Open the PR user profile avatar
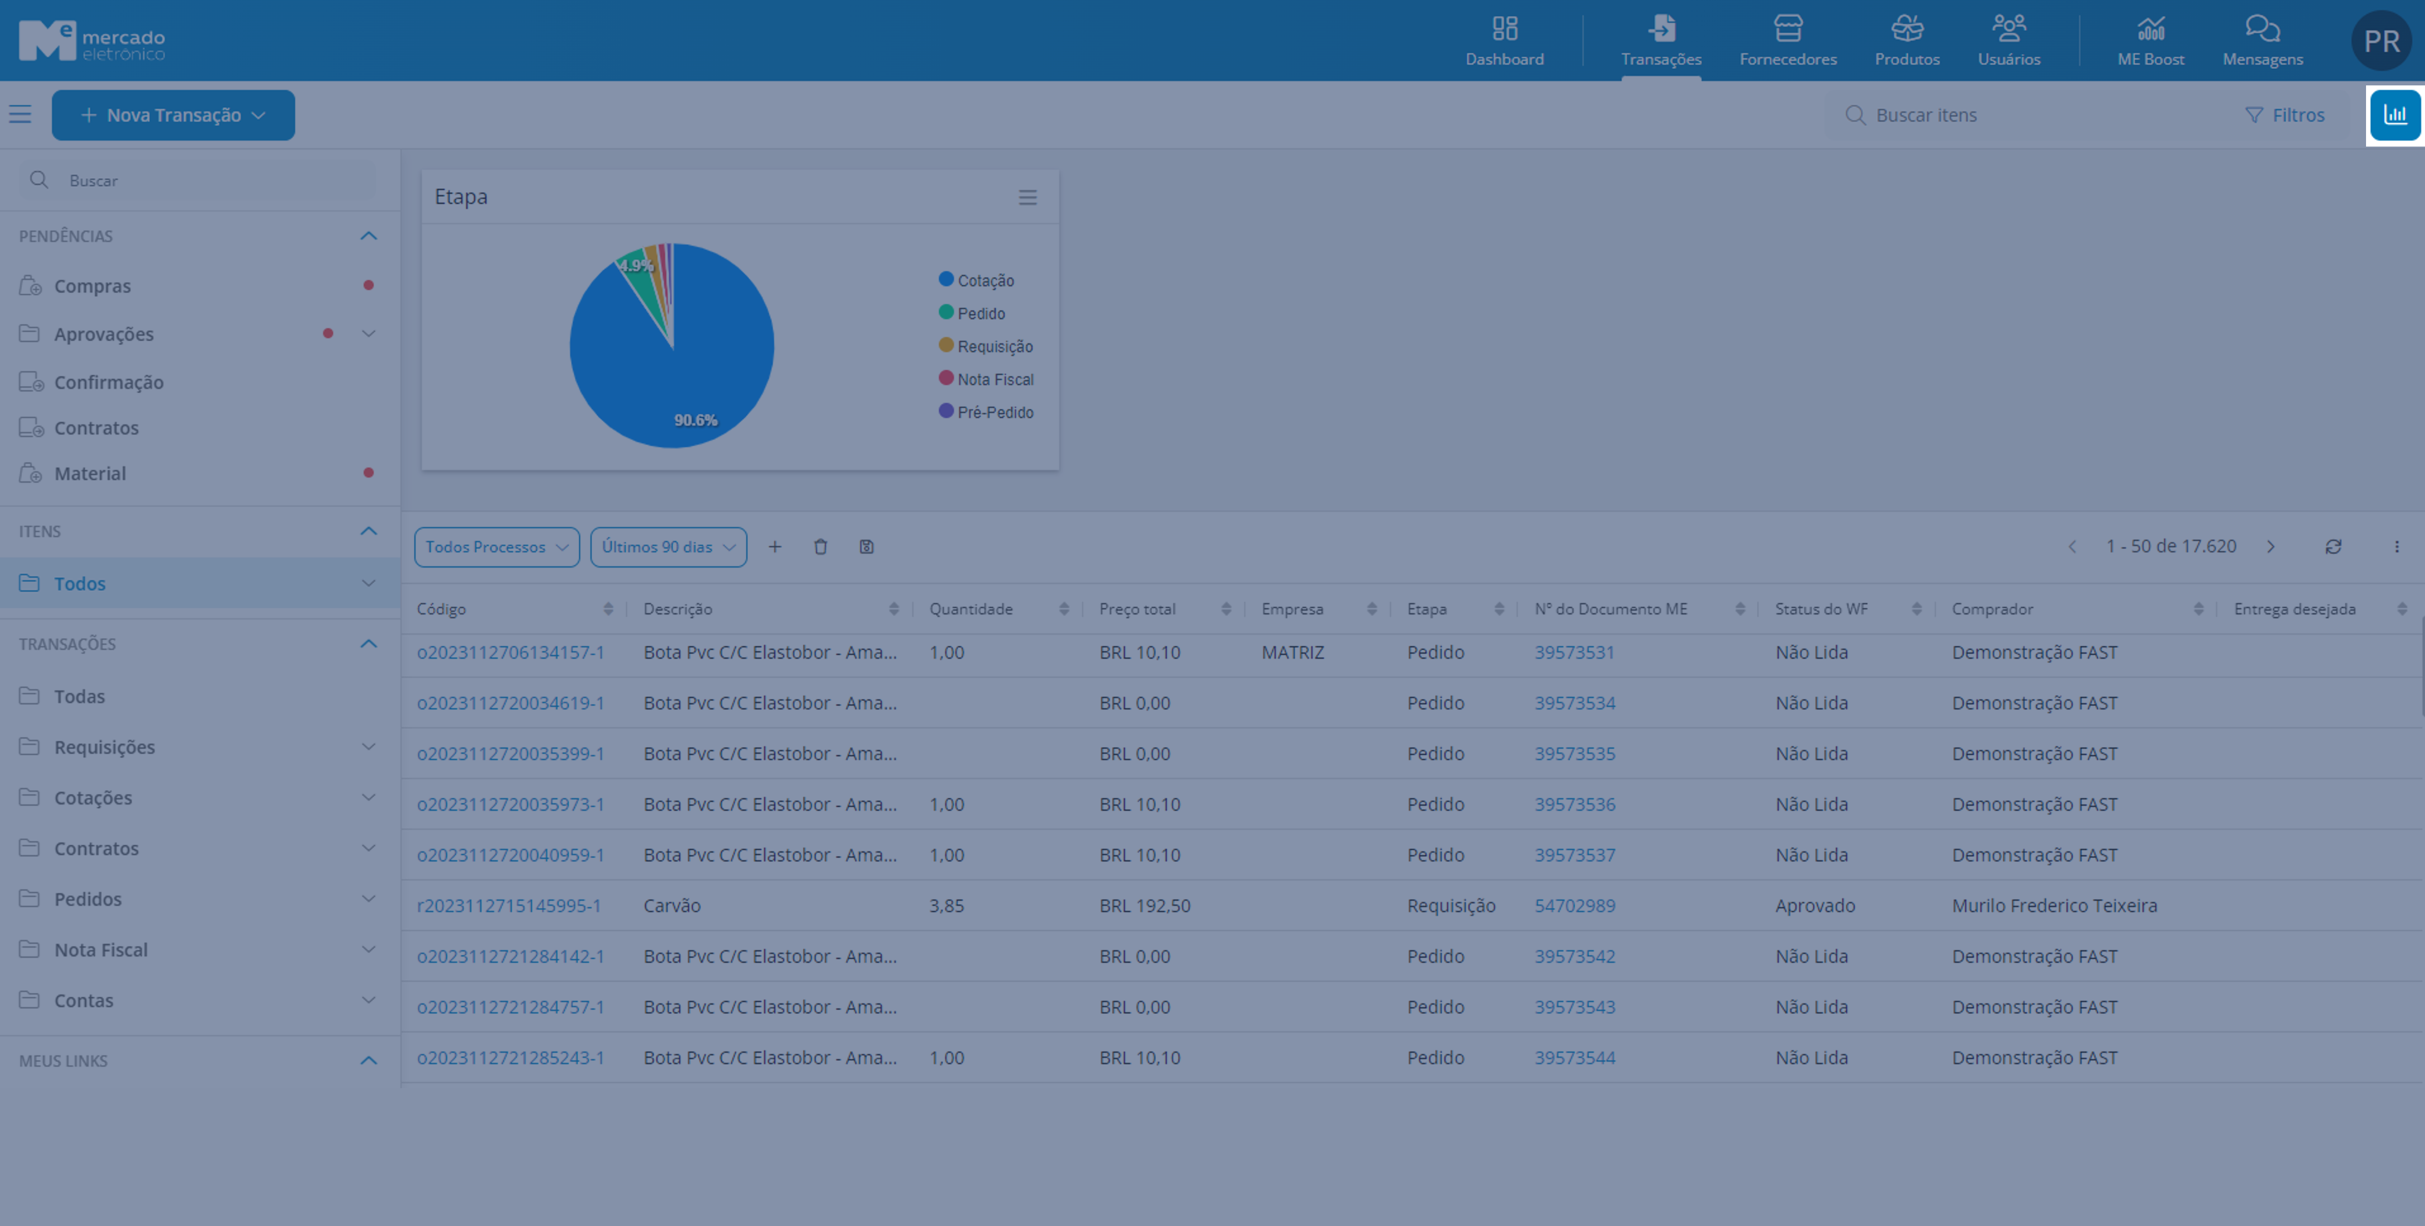This screenshot has width=2425, height=1226. [2381, 40]
